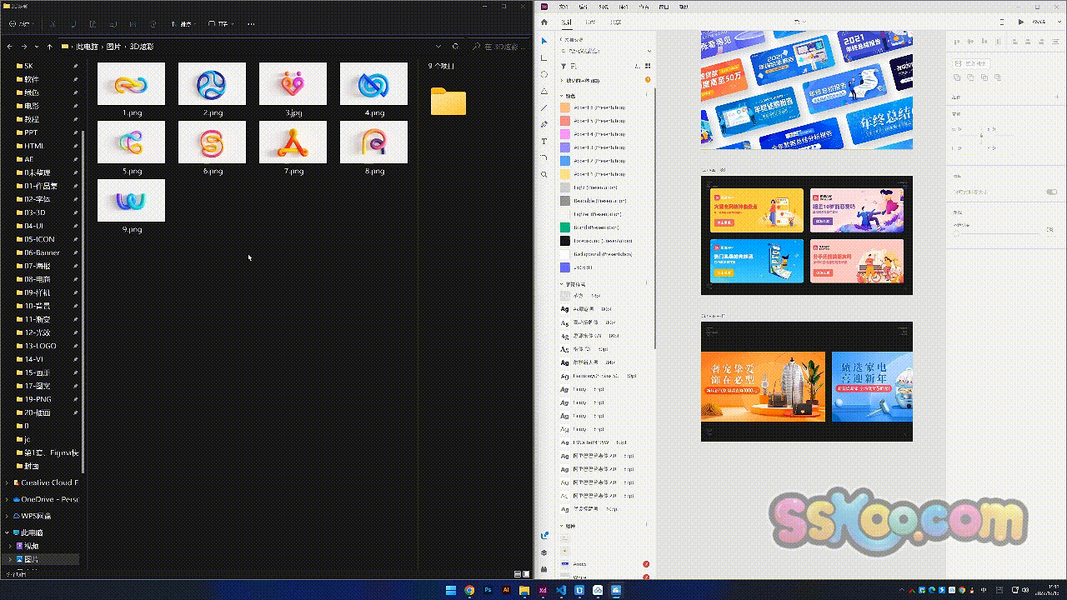Open Chrome from the Windows taskbar

[469, 590]
